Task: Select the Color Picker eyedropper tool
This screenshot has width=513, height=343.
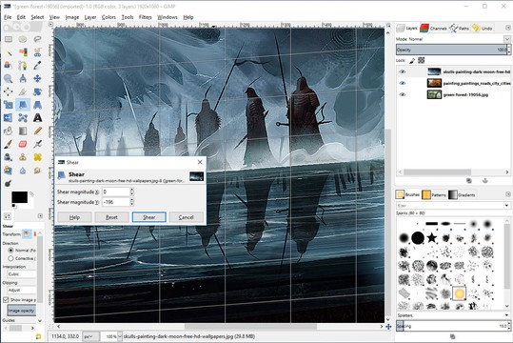Action: 37,66
